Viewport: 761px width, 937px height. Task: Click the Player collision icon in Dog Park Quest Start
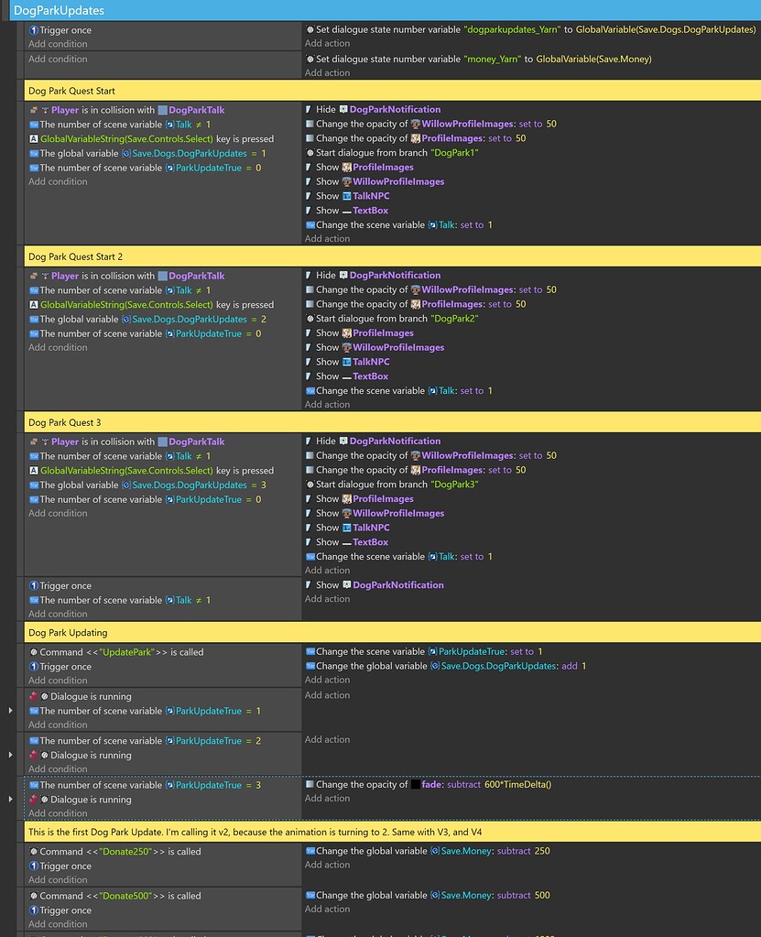pyautogui.click(x=33, y=109)
